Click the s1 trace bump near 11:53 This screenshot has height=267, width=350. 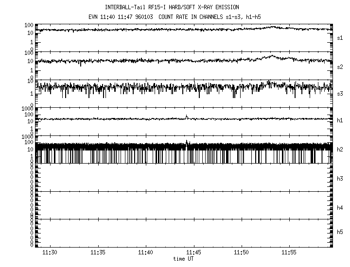tap(273, 27)
